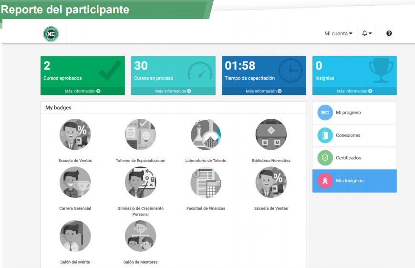Screen dimensions: 415x268
Task: Click the Mis Insignias ribbon icon
Action: [325, 181]
